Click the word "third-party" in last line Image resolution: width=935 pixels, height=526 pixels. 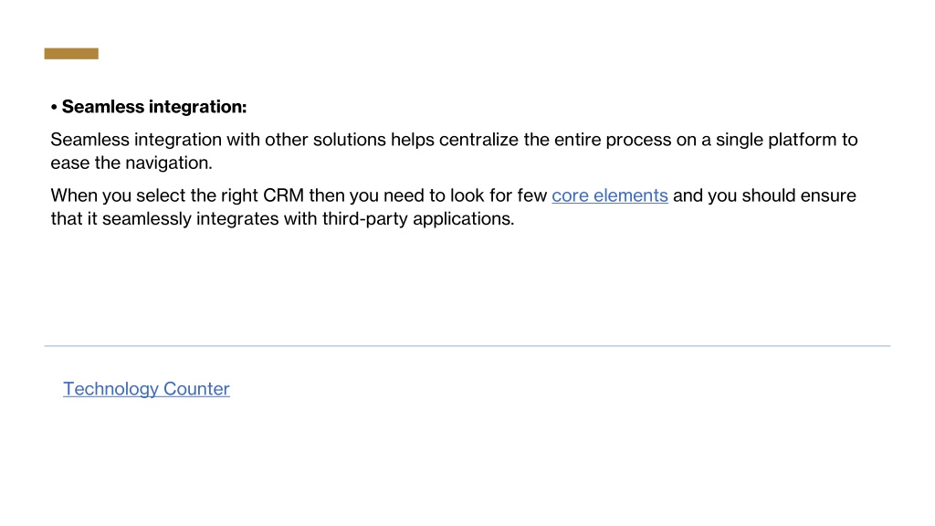coord(365,219)
